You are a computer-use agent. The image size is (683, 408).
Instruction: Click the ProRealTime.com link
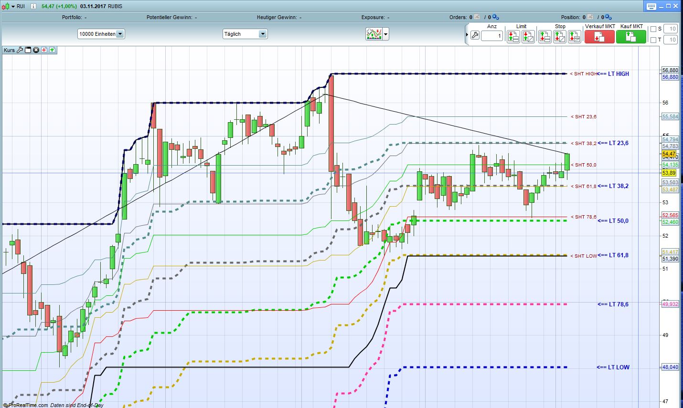click(x=28, y=405)
